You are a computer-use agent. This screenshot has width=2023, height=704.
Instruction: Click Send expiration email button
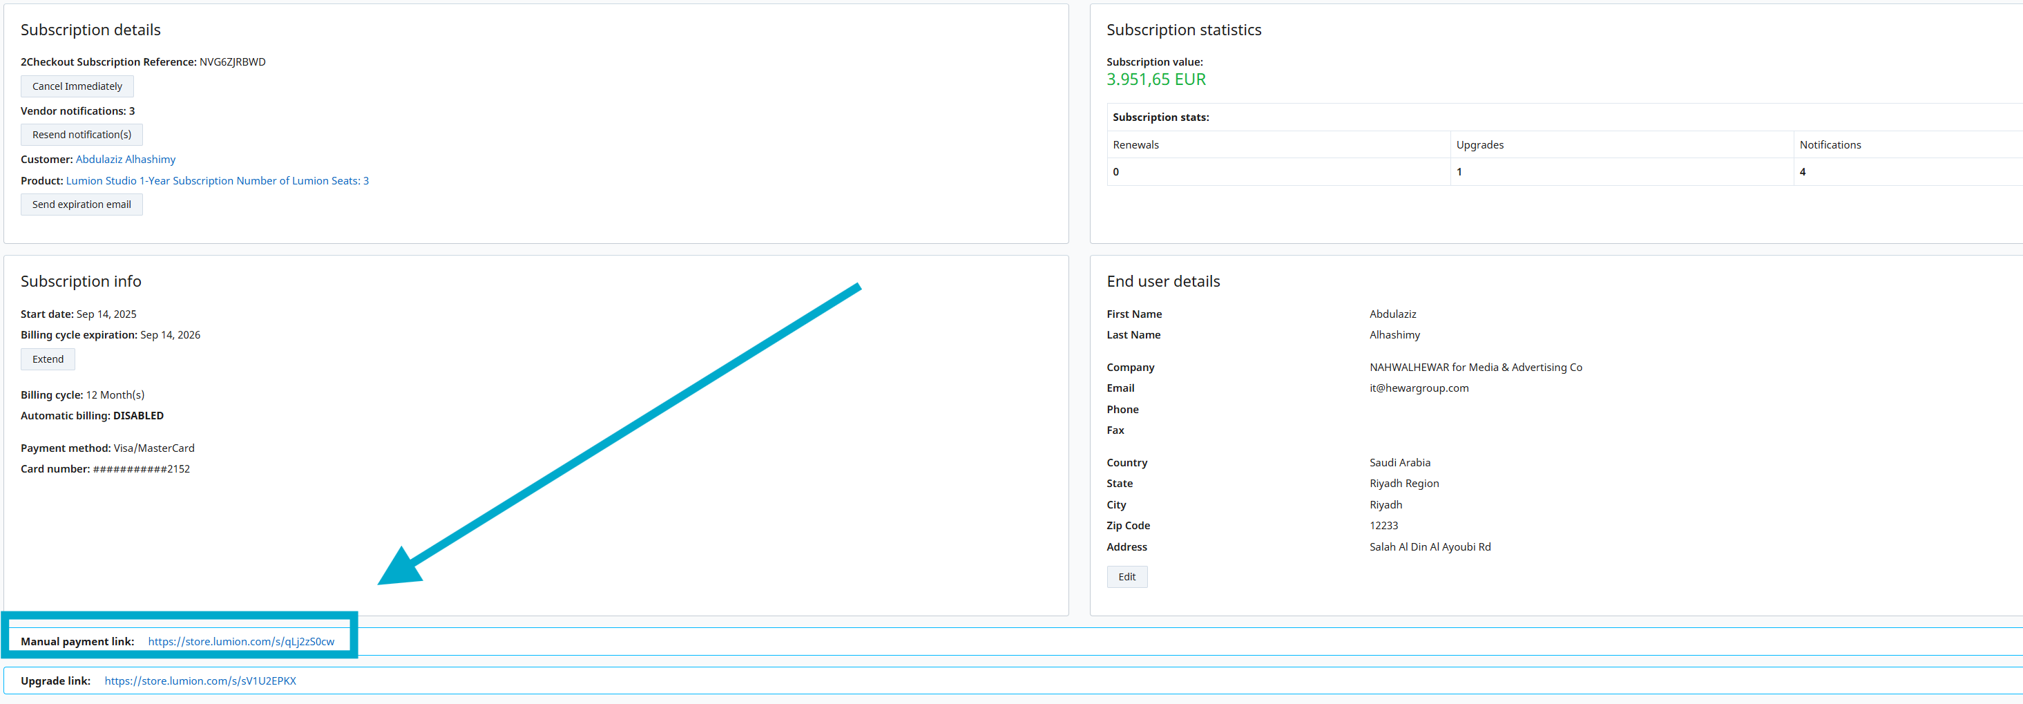coord(82,204)
